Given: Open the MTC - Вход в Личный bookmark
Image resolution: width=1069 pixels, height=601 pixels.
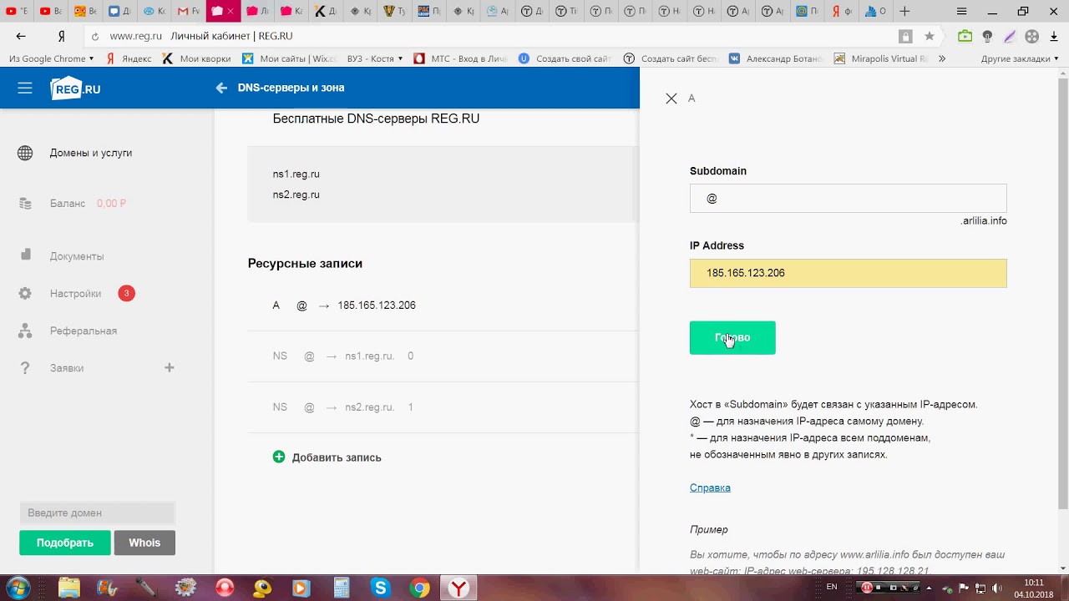Looking at the screenshot, I should [460, 58].
